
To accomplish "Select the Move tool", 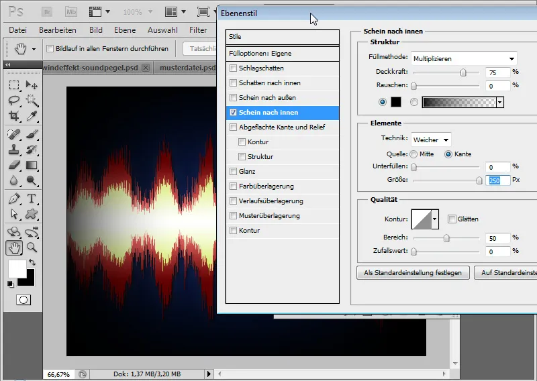I will pos(32,85).
